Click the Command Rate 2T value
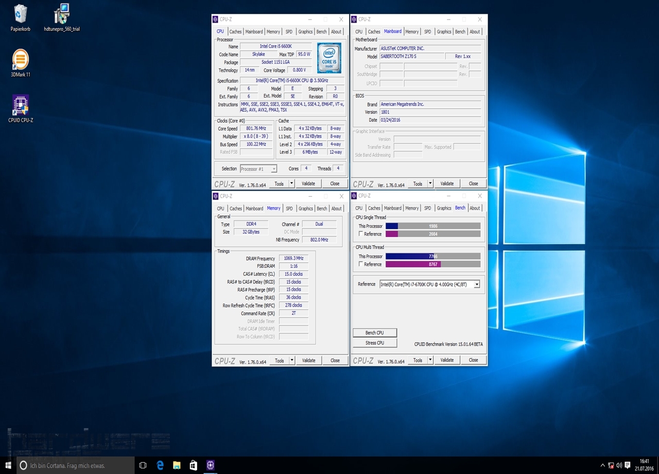Image resolution: width=659 pixels, height=474 pixels. [293, 313]
